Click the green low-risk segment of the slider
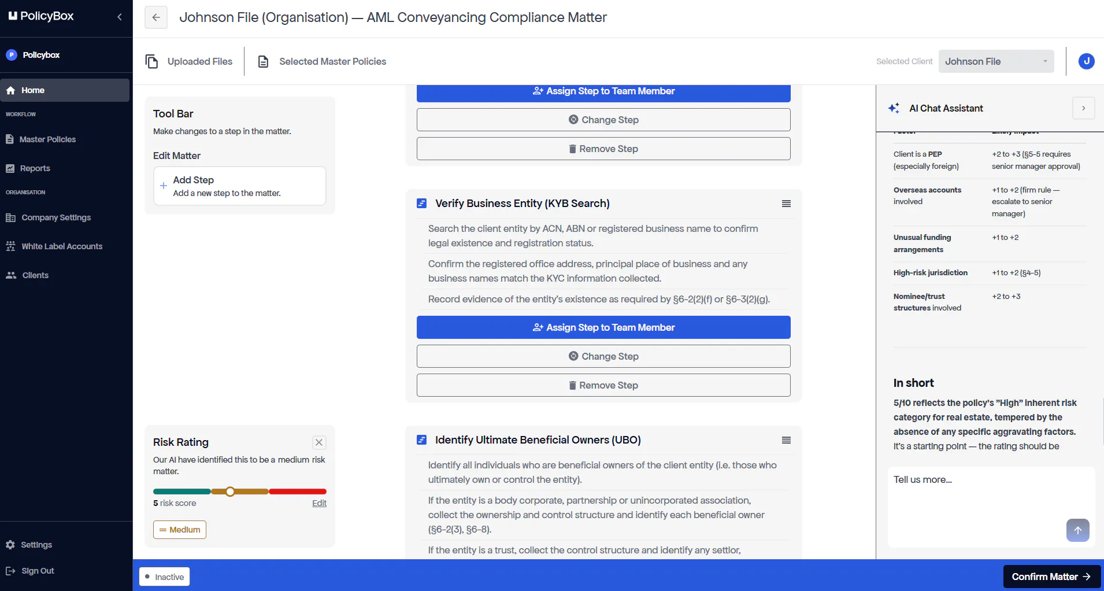1104x591 pixels. click(x=182, y=492)
